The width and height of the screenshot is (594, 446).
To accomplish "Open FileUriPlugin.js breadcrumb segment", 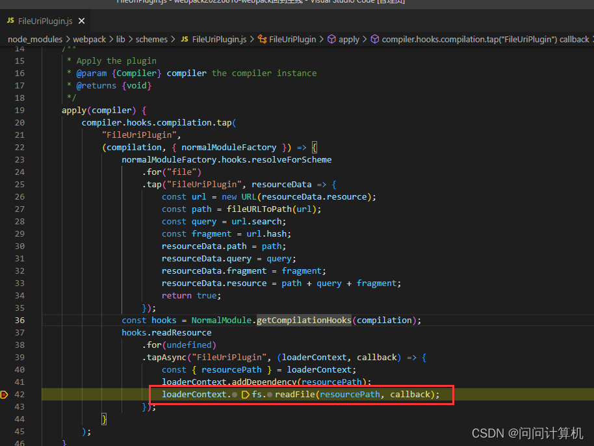I will 220,40.
